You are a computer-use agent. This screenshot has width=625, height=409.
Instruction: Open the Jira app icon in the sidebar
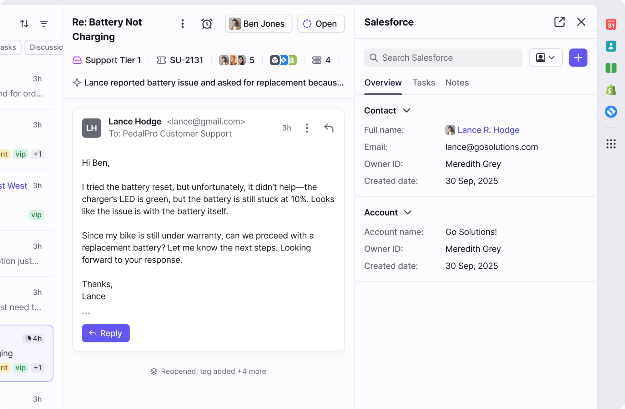(611, 112)
